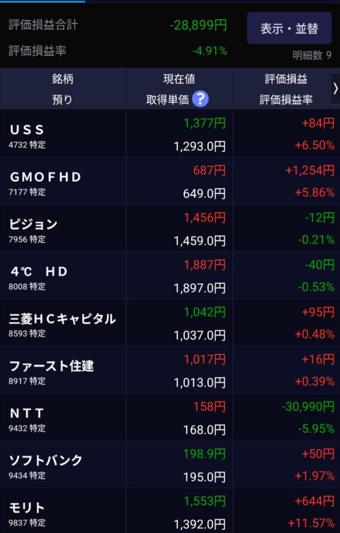Sort by the 銘柄 column header
Screen dimensions: 340x533
pyautogui.click(x=62, y=79)
